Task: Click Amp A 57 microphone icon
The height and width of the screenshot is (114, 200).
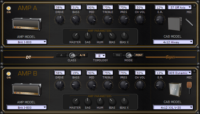Action: click(189, 22)
